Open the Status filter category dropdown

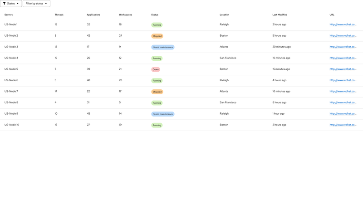click(11, 4)
